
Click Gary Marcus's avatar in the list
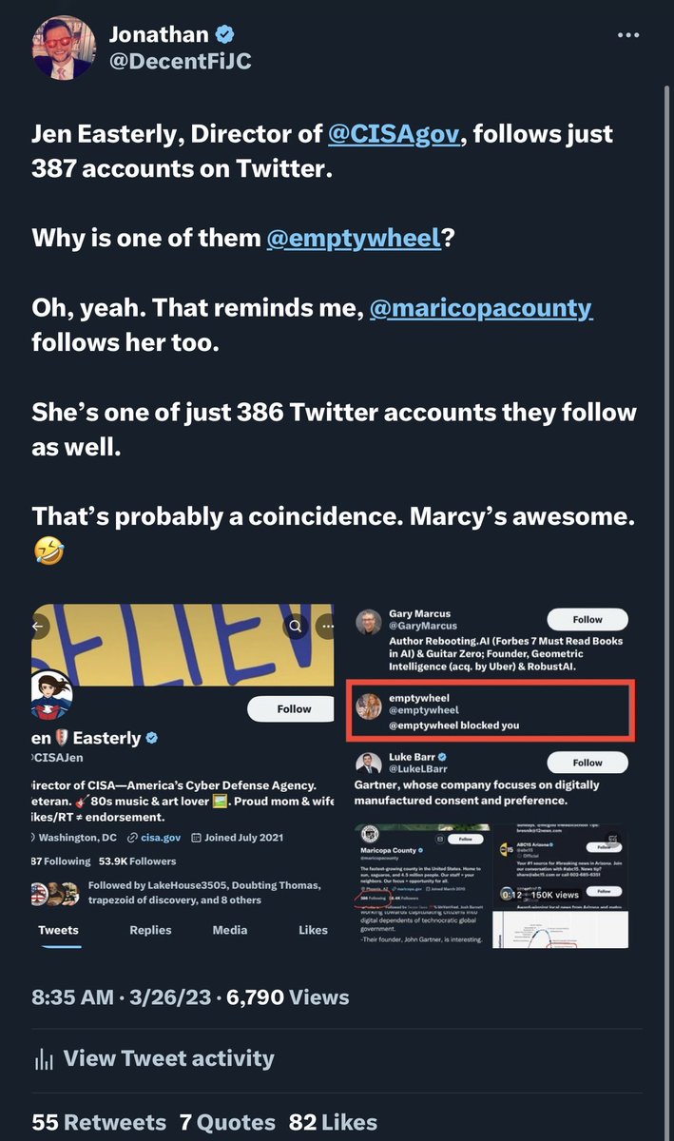click(369, 623)
